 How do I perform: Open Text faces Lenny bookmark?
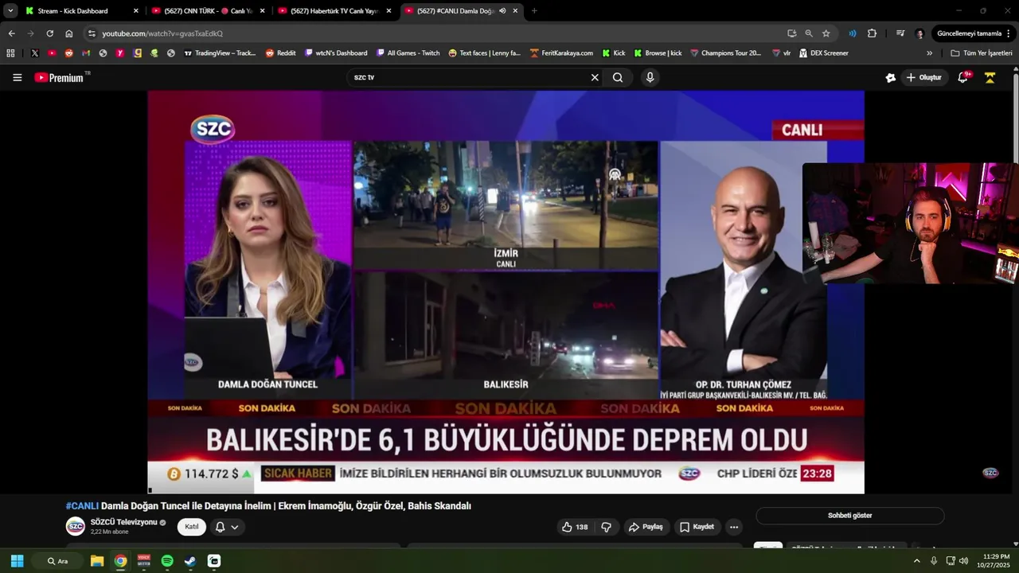(484, 53)
